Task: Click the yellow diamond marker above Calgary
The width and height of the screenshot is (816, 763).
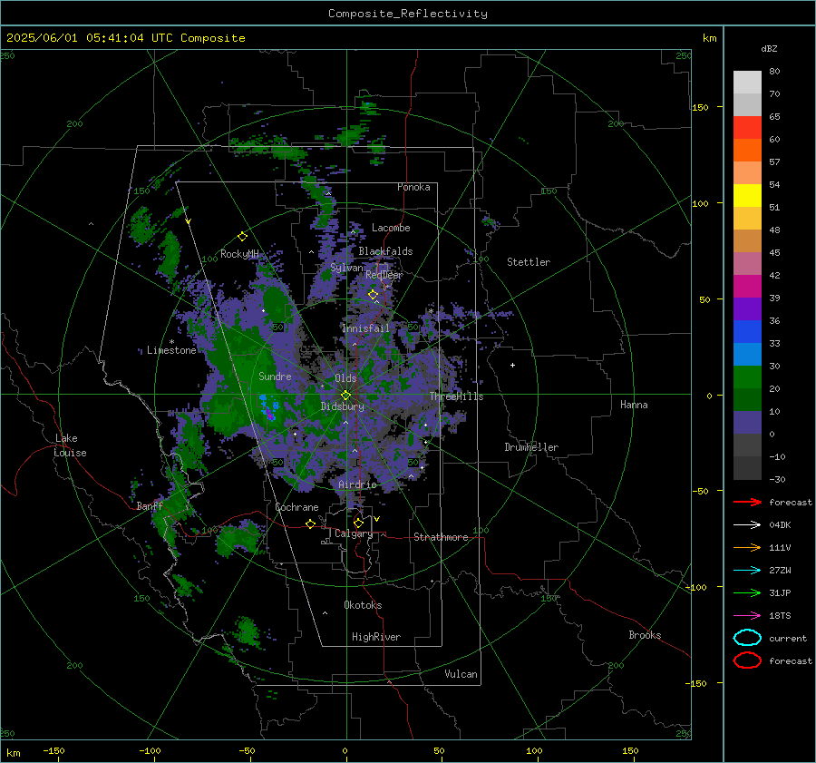Action: (358, 523)
